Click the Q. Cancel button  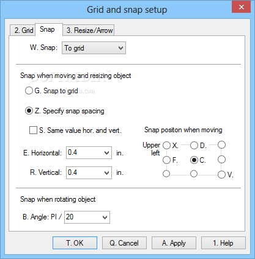pyautogui.click(x=124, y=243)
